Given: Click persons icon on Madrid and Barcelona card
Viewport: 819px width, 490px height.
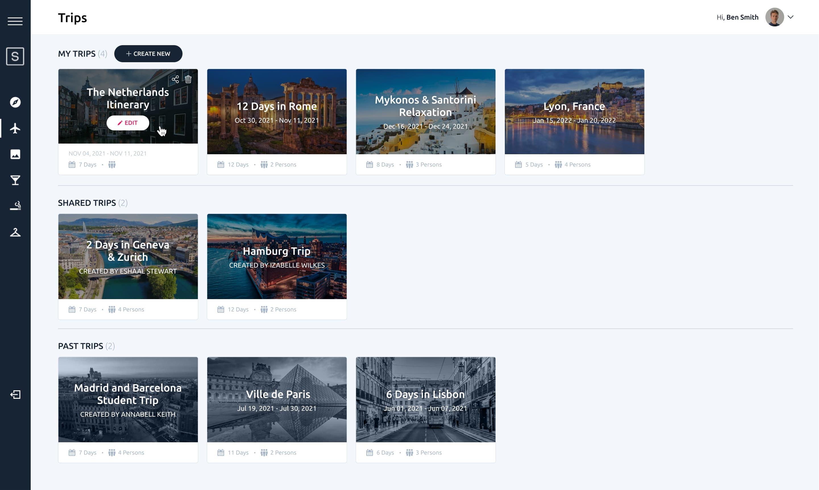Looking at the screenshot, I should [112, 453].
